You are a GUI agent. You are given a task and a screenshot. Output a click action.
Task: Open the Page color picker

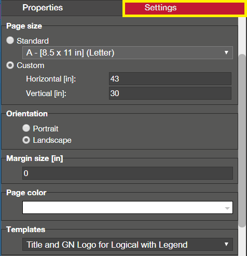point(128,207)
